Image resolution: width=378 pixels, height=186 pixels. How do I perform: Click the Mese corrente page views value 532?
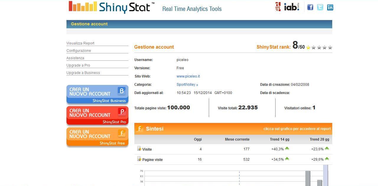(246, 159)
